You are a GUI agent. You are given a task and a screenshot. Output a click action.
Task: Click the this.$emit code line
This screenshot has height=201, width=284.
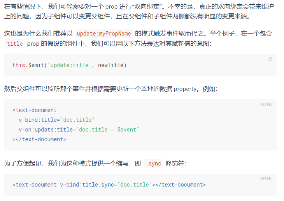click(69, 65)
